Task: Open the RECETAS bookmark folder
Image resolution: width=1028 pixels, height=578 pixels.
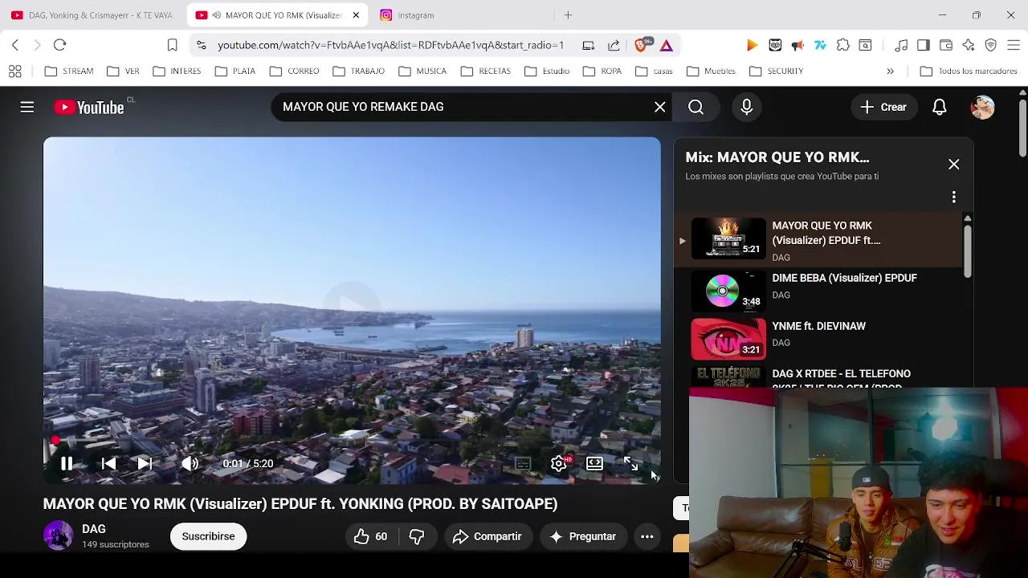Action: (485, 71)
